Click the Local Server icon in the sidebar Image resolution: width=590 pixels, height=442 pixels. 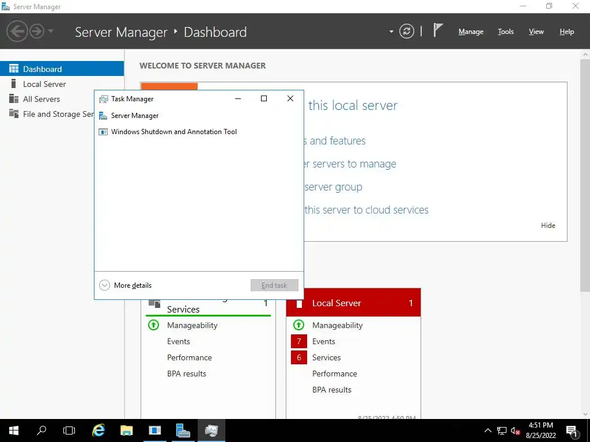pos(14,83)
